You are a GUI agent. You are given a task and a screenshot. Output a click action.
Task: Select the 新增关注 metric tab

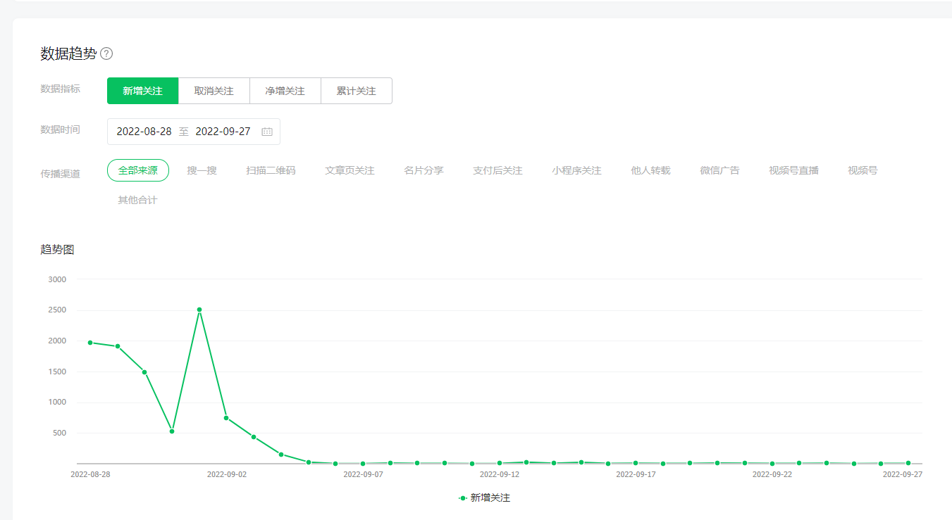(142, 91)
